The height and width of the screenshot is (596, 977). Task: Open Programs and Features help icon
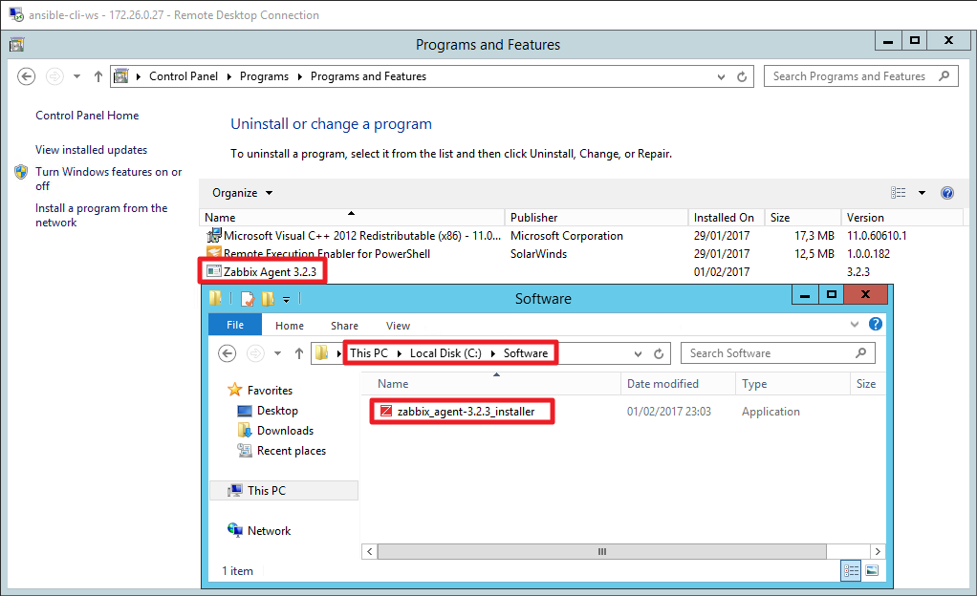click(947, 193)
